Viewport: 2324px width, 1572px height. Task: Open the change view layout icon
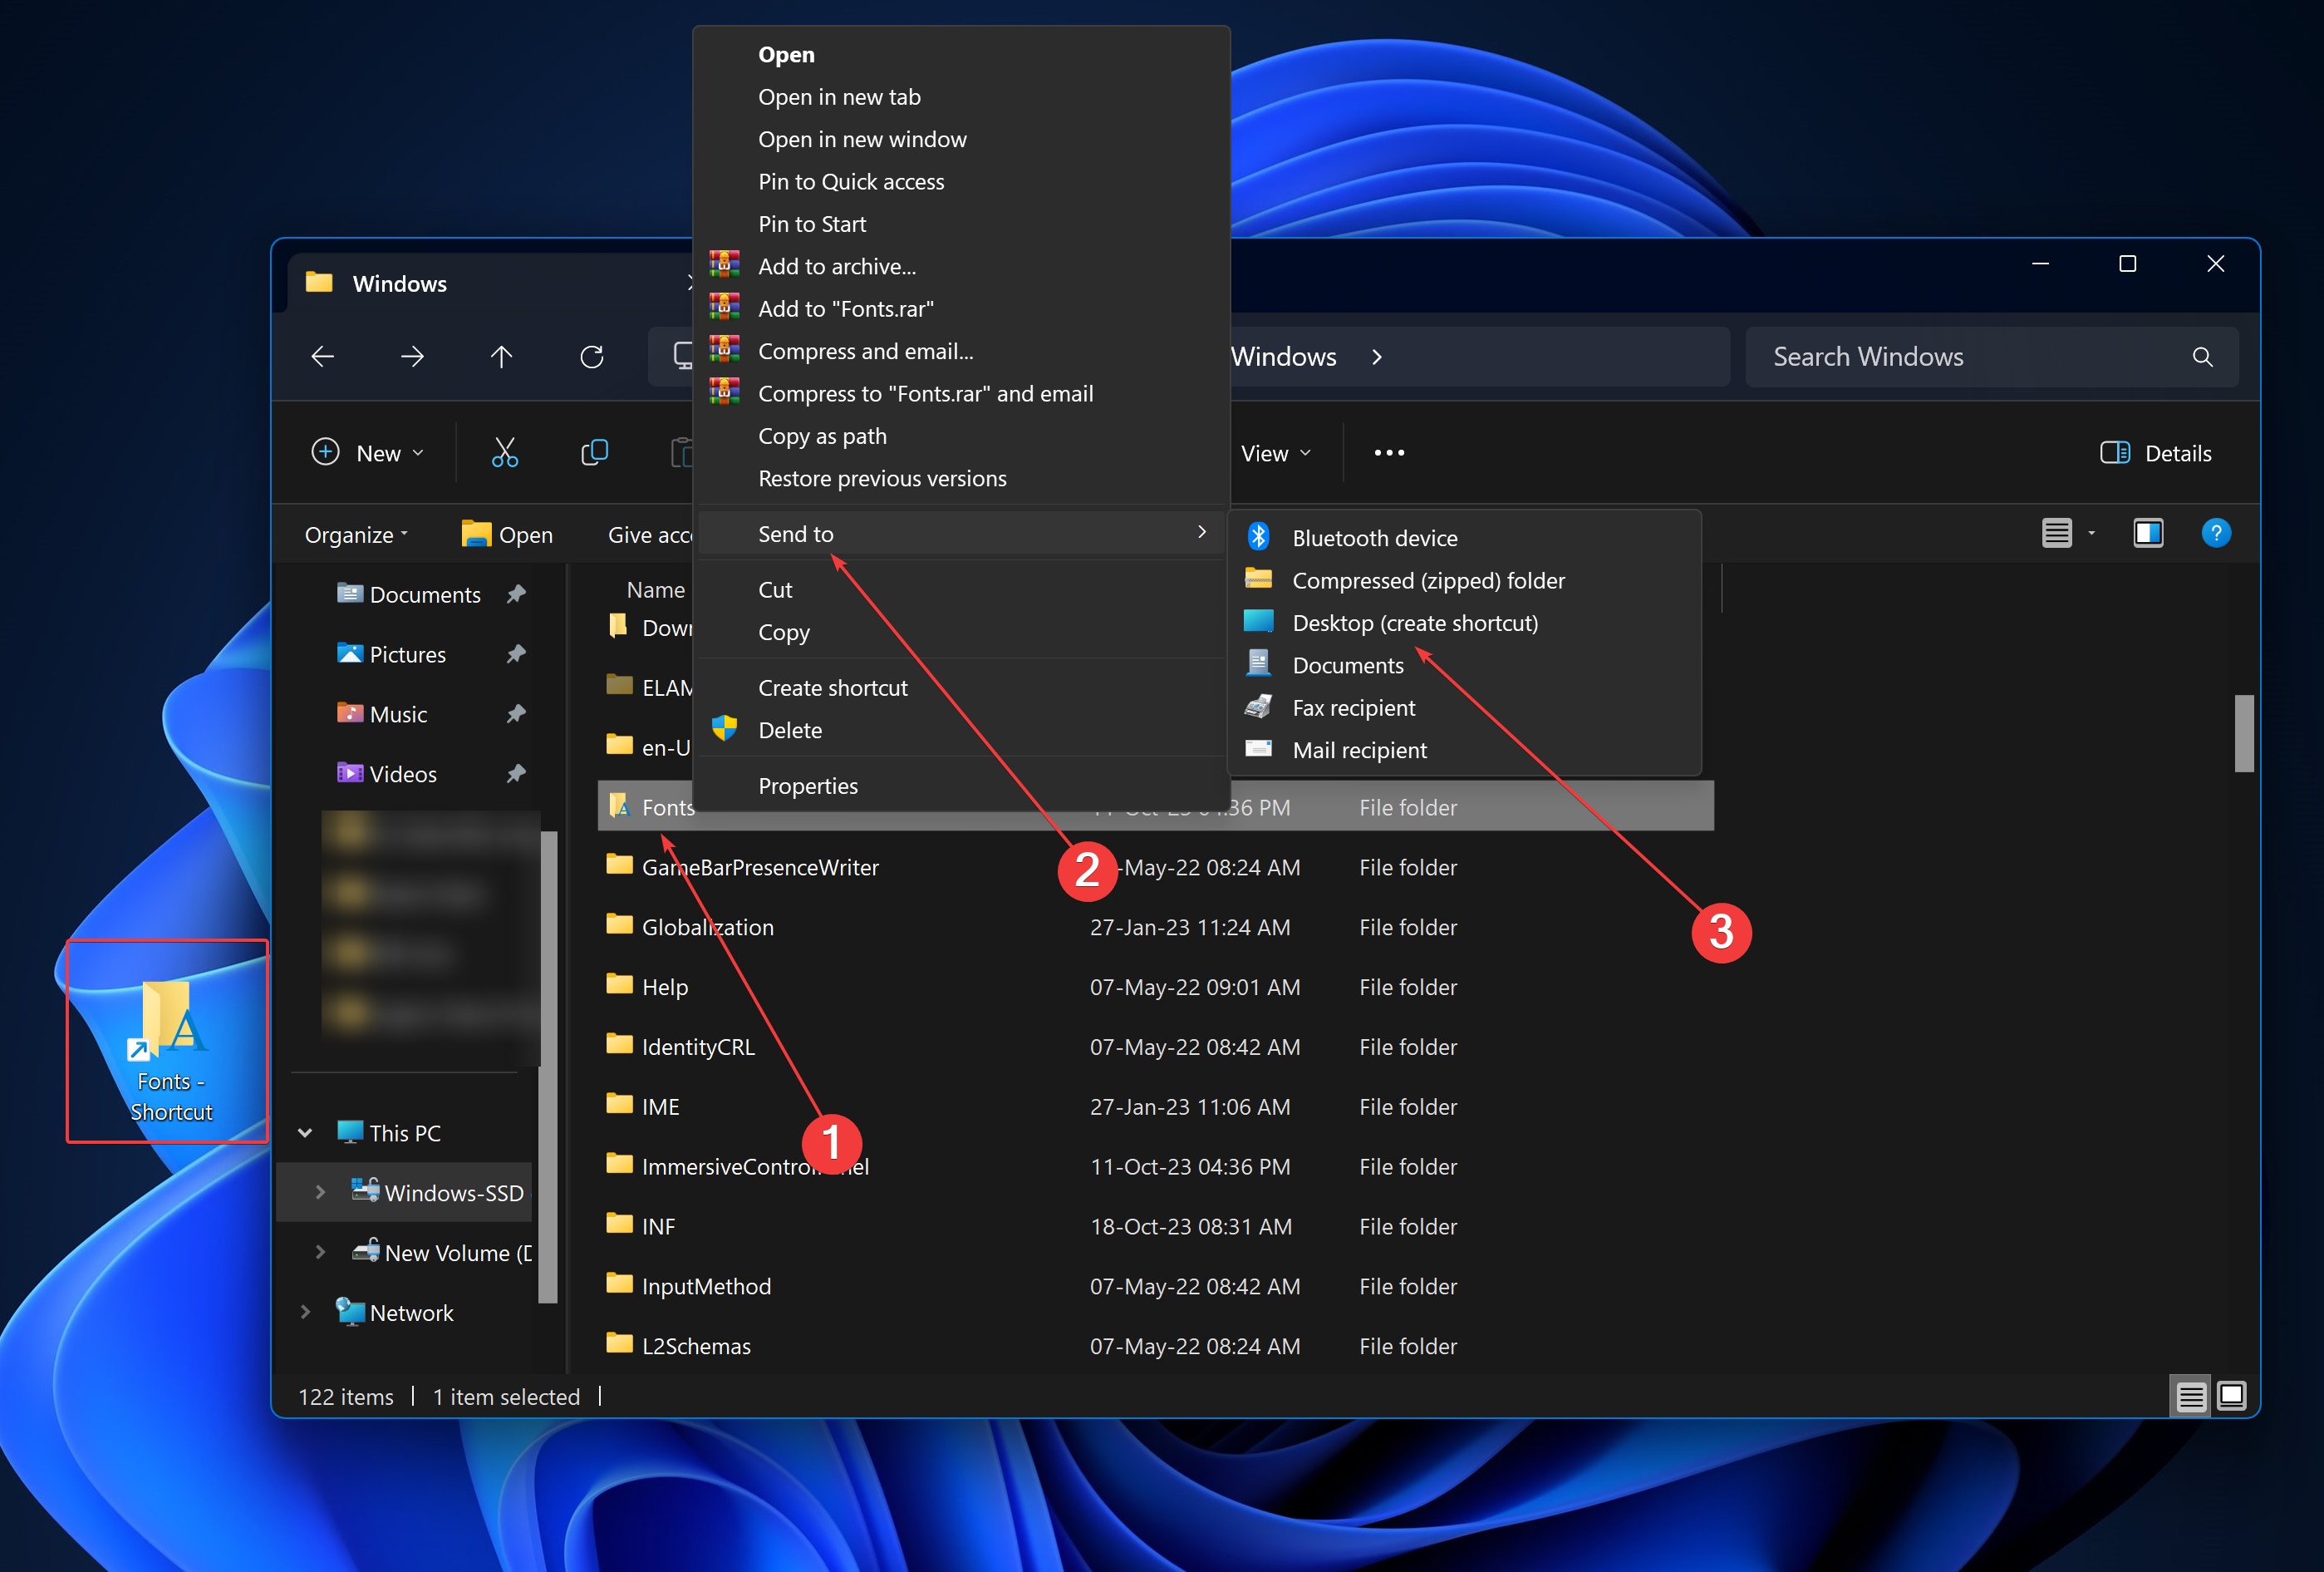point(2057,534)
